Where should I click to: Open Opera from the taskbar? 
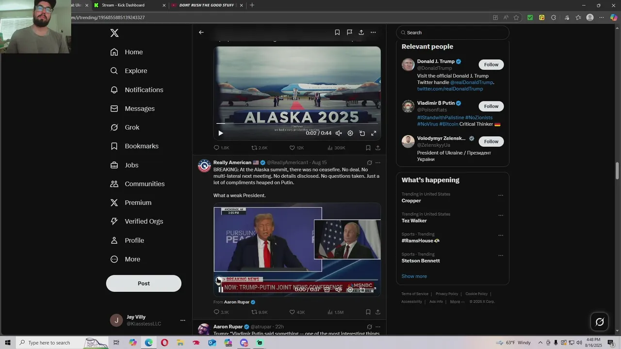click(164, 343)
